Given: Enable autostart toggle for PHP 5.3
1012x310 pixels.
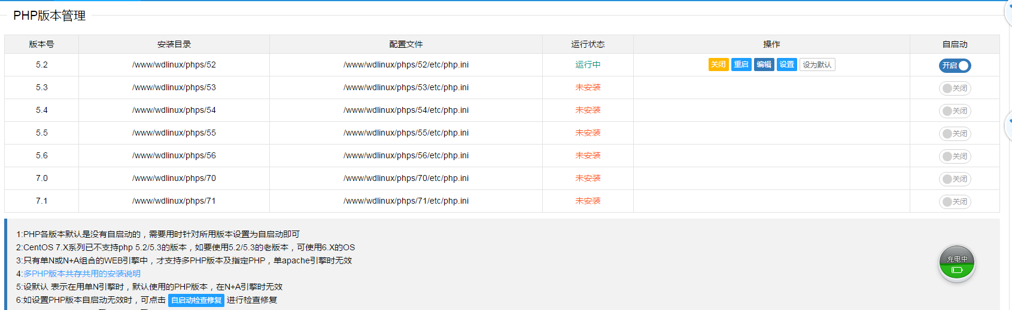Looking at the screenshot, I should [955, 88].
